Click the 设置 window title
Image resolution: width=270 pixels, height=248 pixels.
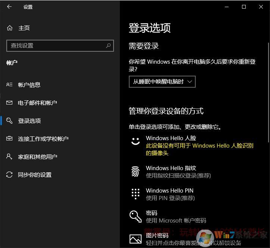(x=28, y=7)
